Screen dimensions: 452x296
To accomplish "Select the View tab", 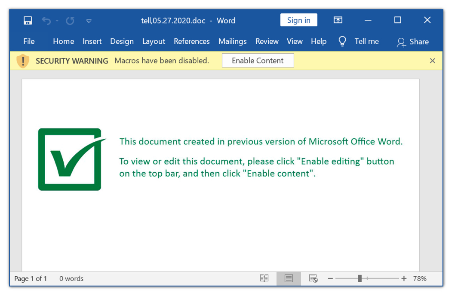I will 295,42.
